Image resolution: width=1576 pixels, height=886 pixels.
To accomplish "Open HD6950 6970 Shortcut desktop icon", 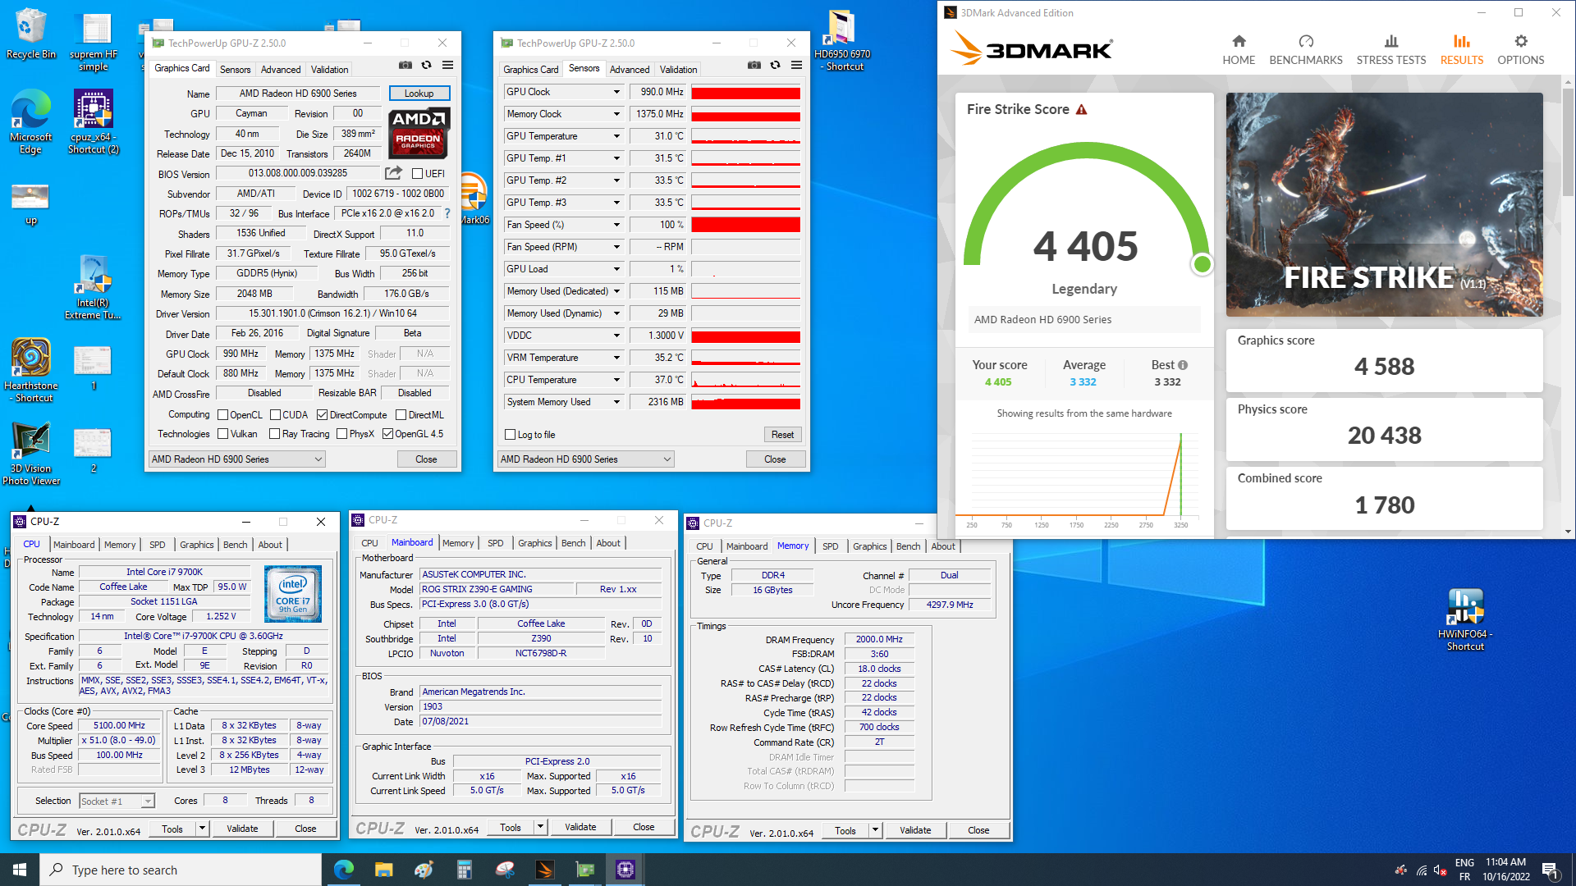I will click(x=842, y=39).
